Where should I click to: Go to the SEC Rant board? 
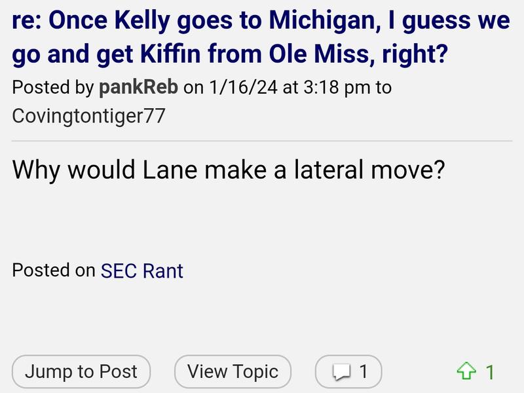142,271
